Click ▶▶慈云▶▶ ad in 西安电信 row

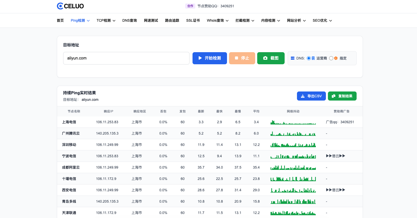point(335,190)
